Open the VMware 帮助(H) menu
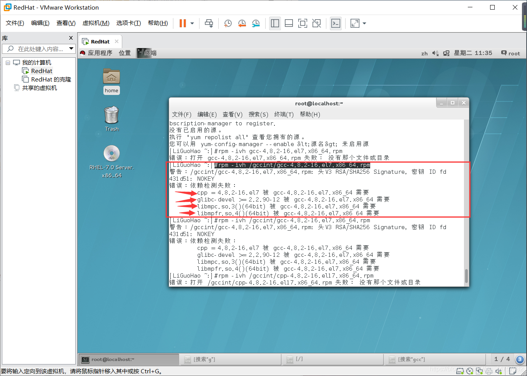Viewport: 527px width, 376px height. (x=158, y=23)
